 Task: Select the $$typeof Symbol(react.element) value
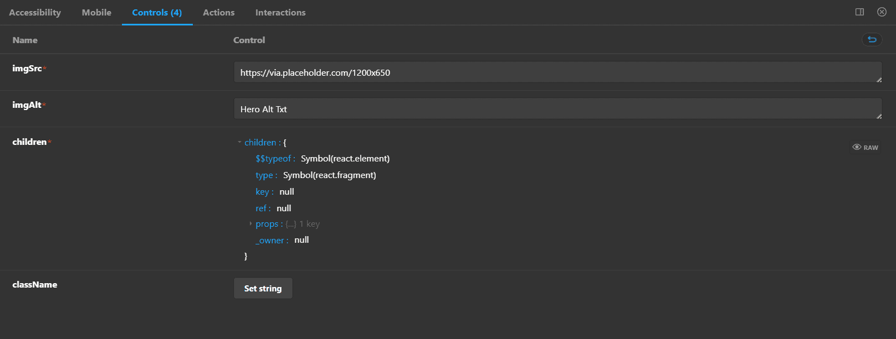coord(345,159)
